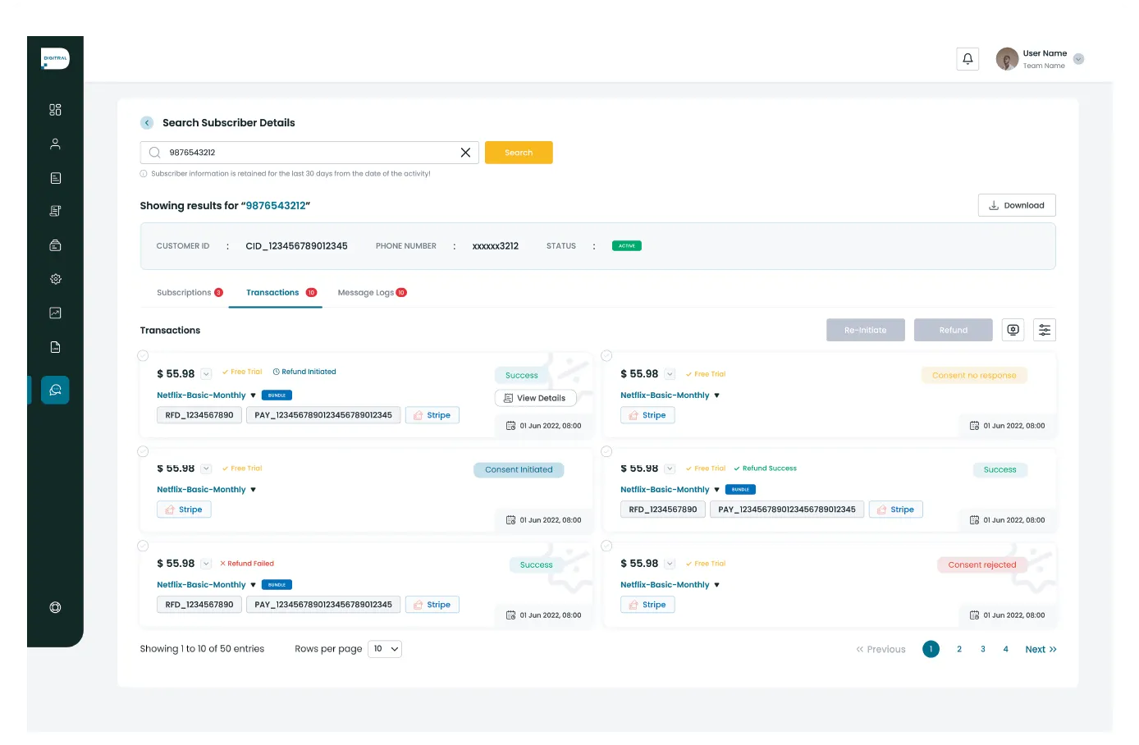Viewport: 1139px width, 745px height.
Task: Click the yellow Search button
Action: pyautogui.click(x=519, y=153)
